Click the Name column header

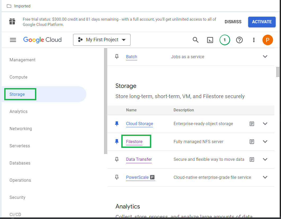[x=131, y=110]
